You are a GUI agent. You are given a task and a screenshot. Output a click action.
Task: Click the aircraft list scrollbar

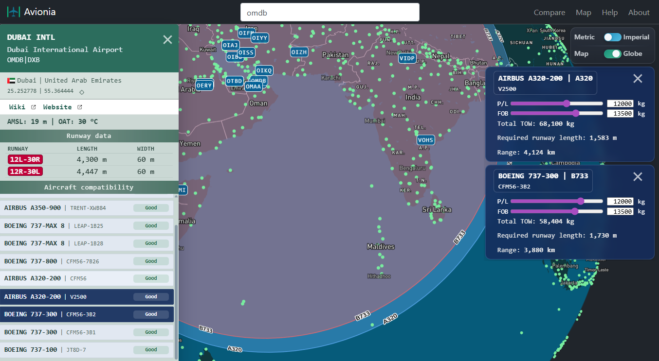point(176,292)
